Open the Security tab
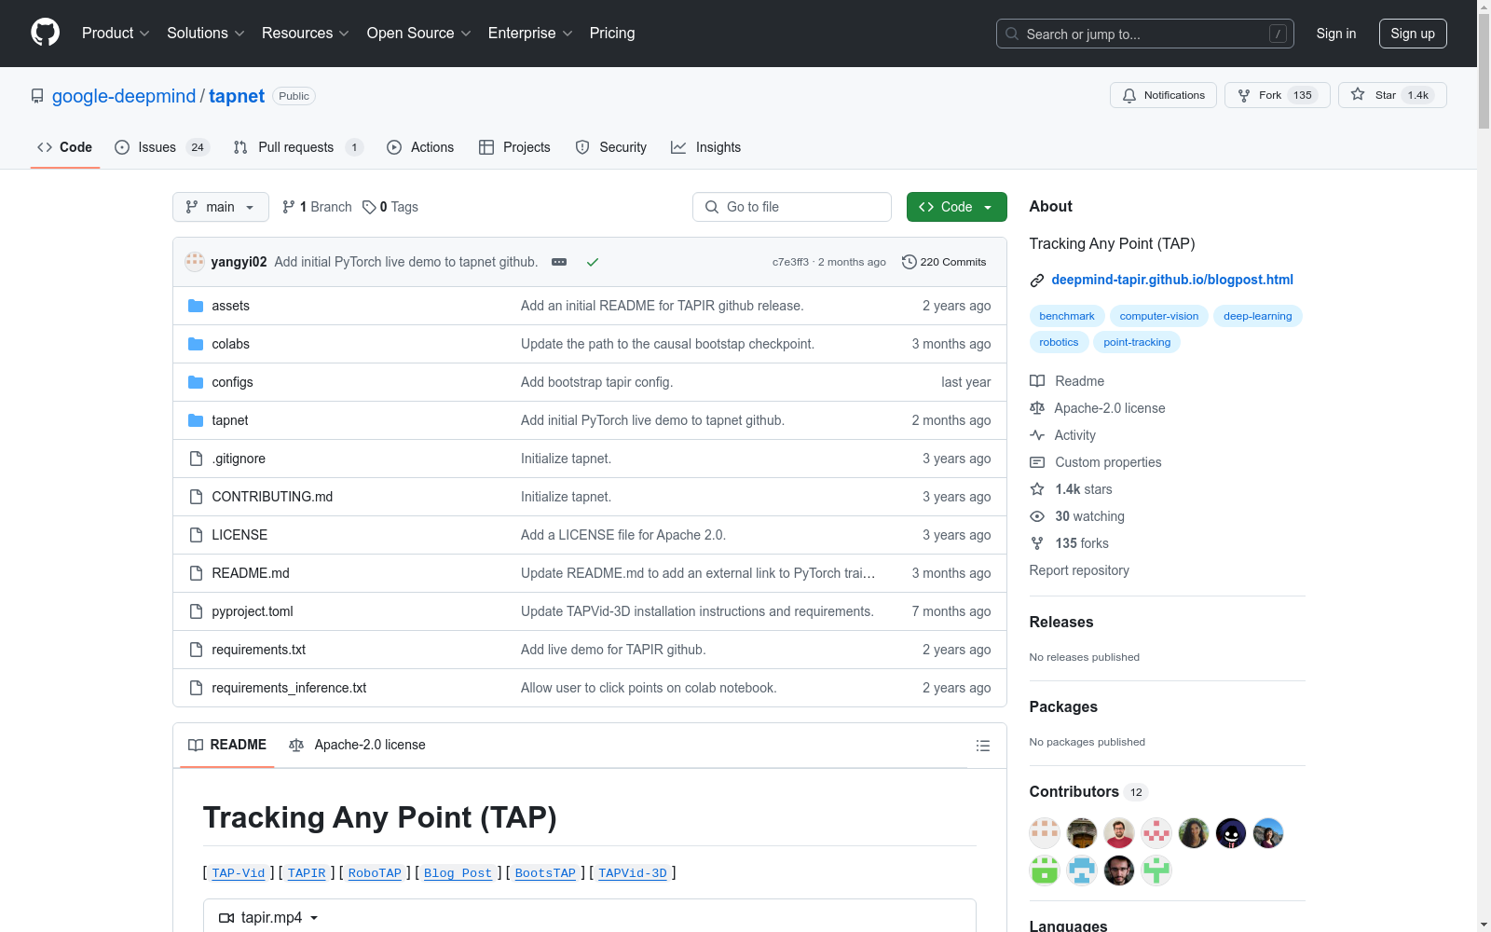The image size is (1491, 932). pyautogui.click(x=611, y=147)
